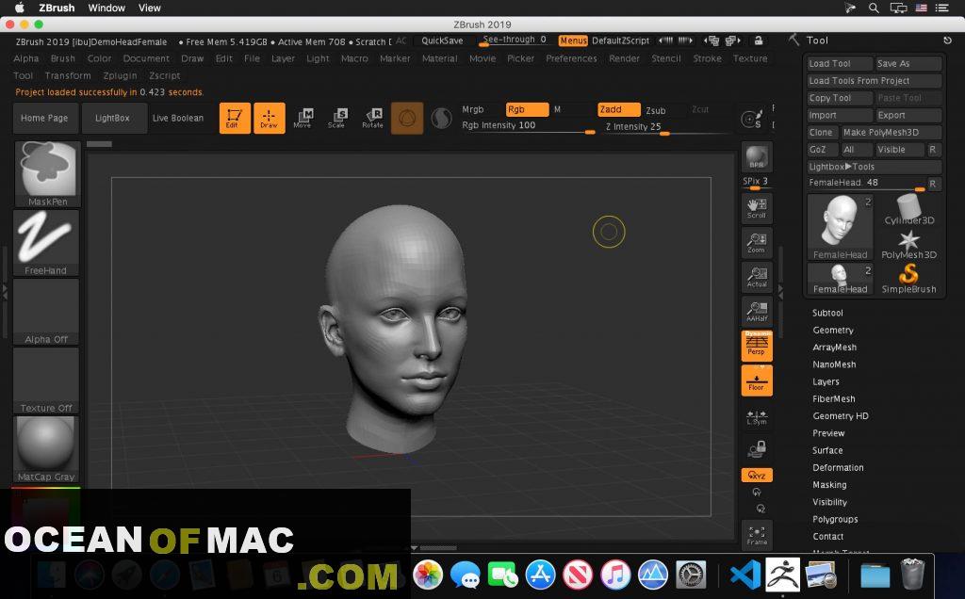The image size is (965, 599).
Task: Open the Render menu
Action: [x=624, y=58]
